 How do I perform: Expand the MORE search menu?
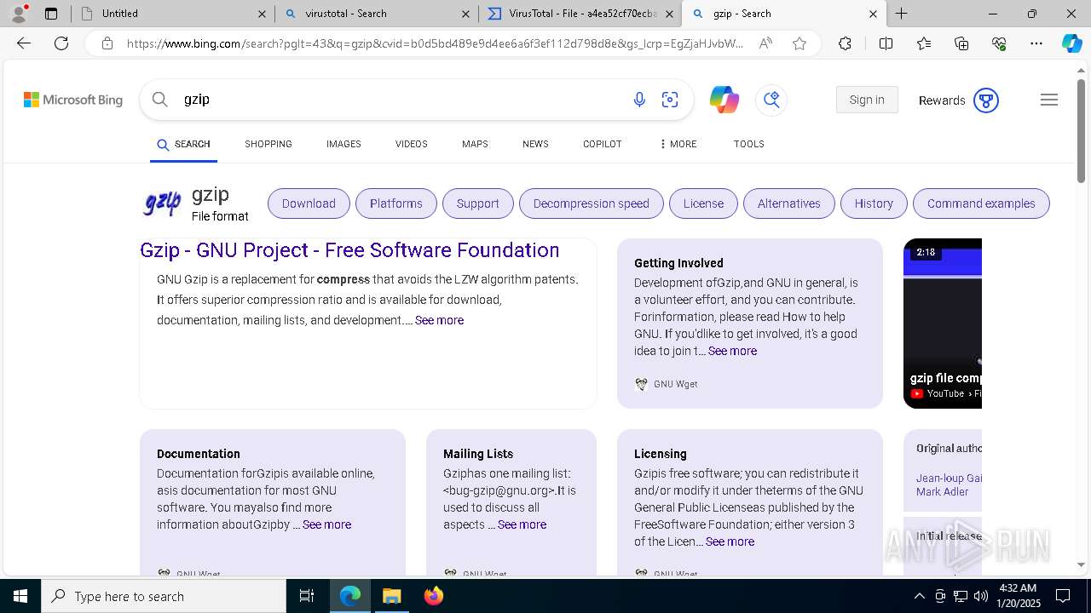(678, 144)
